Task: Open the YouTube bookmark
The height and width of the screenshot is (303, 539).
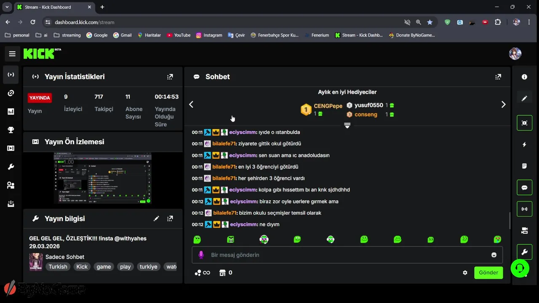Action: click(179, 35)
